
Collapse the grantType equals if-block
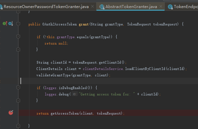(x=18, y=37)
